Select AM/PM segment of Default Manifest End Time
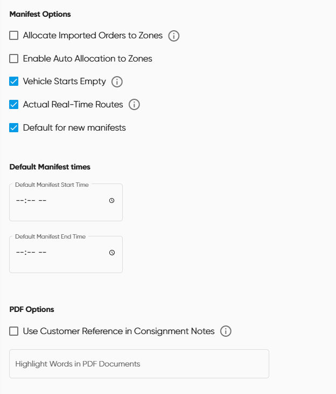This screenshot has width=336, height=394. point(43,253)
